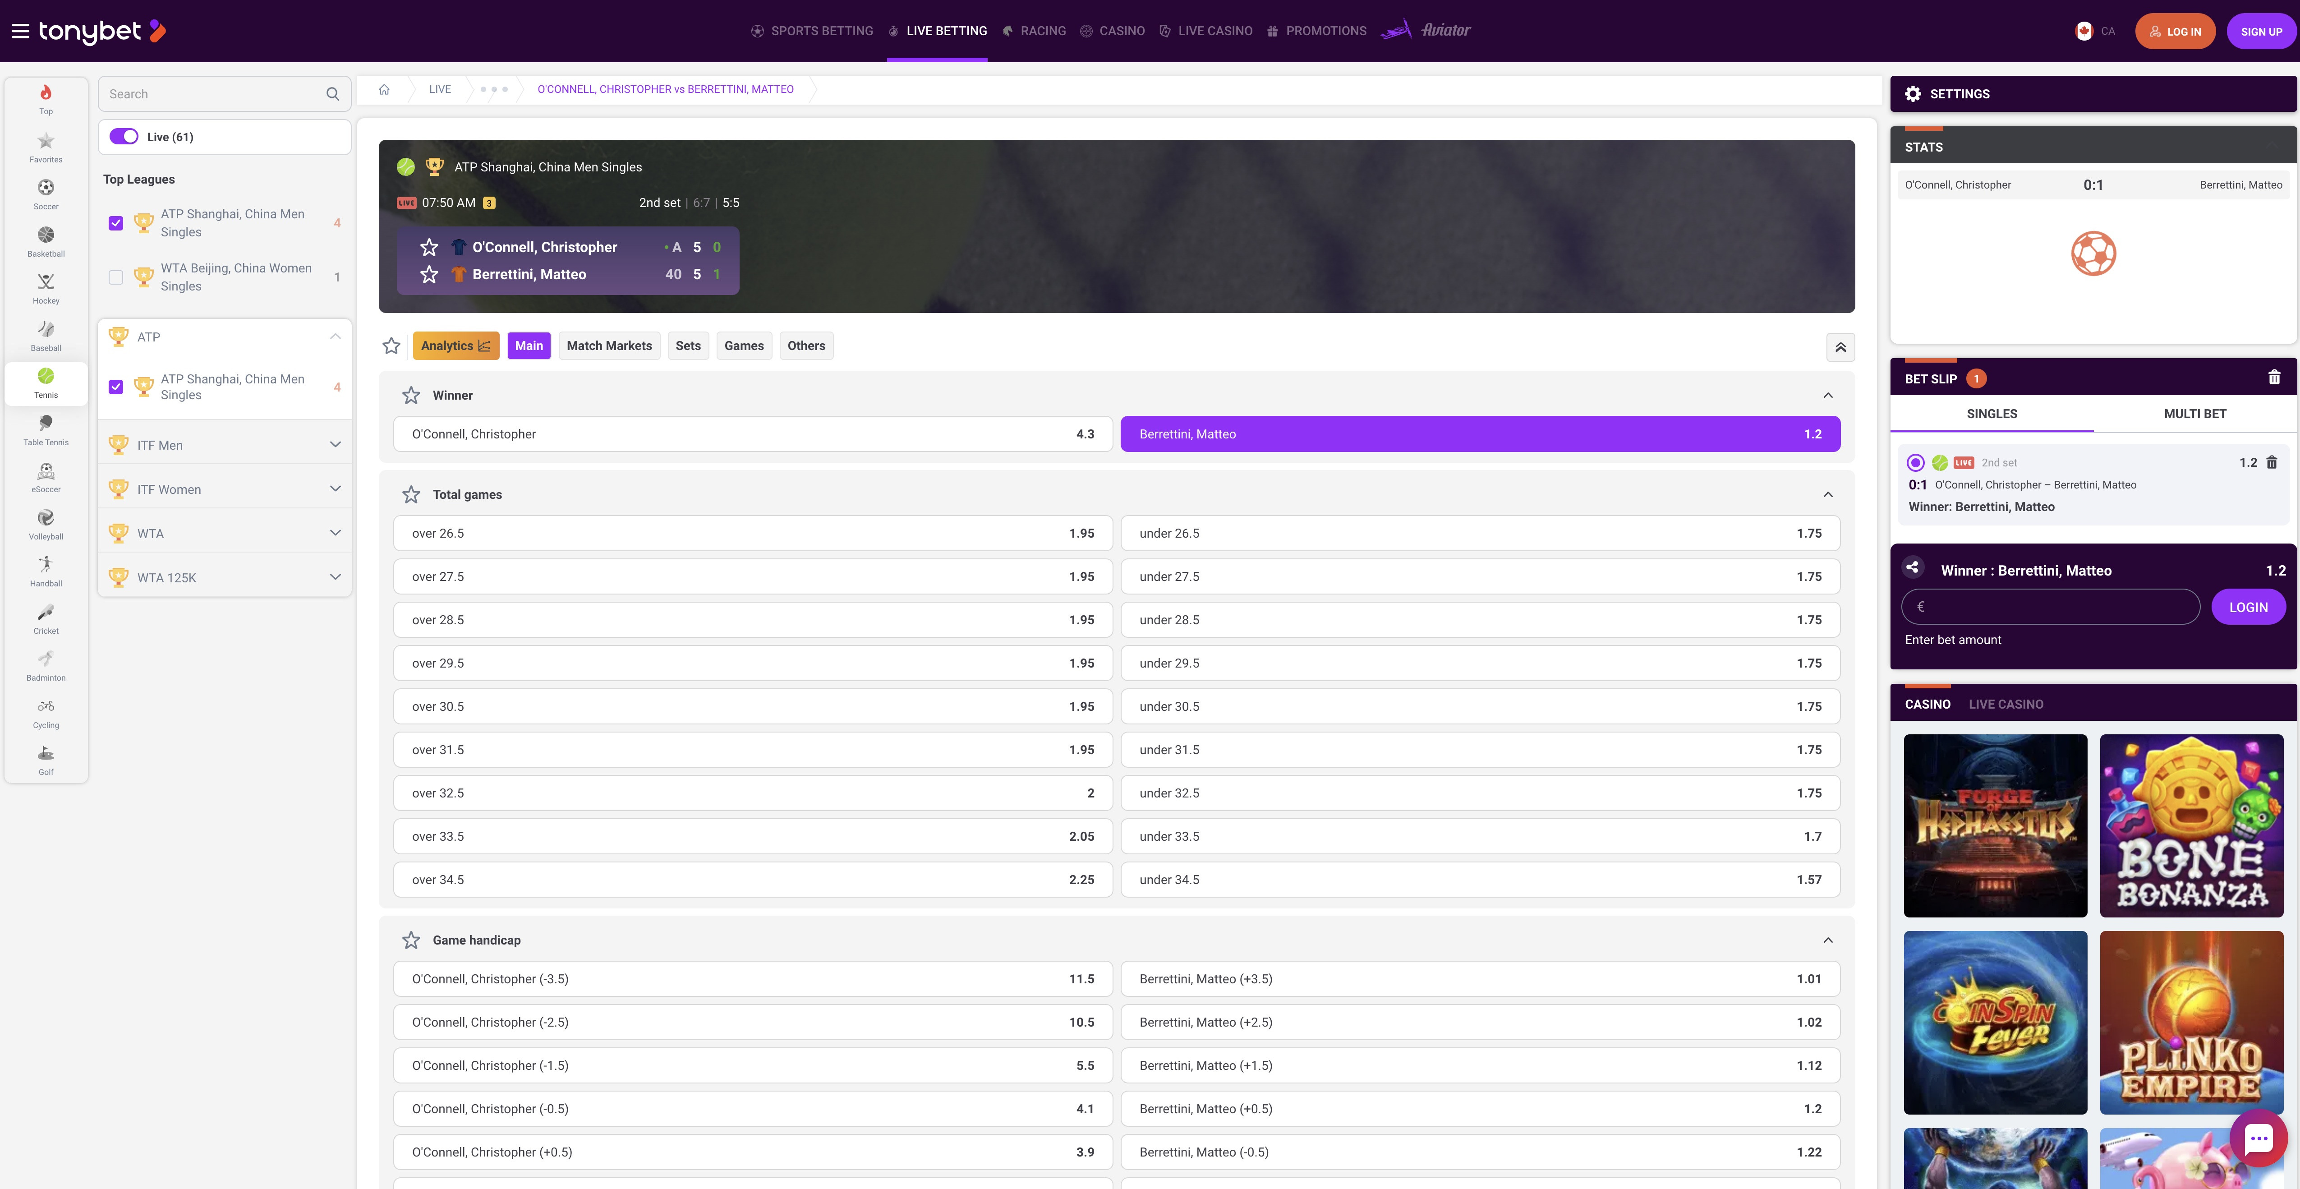This screenshot has height=1189, width=2300.
Task: Open Plinko Empire casino game
Action: click(2191, 1022)
